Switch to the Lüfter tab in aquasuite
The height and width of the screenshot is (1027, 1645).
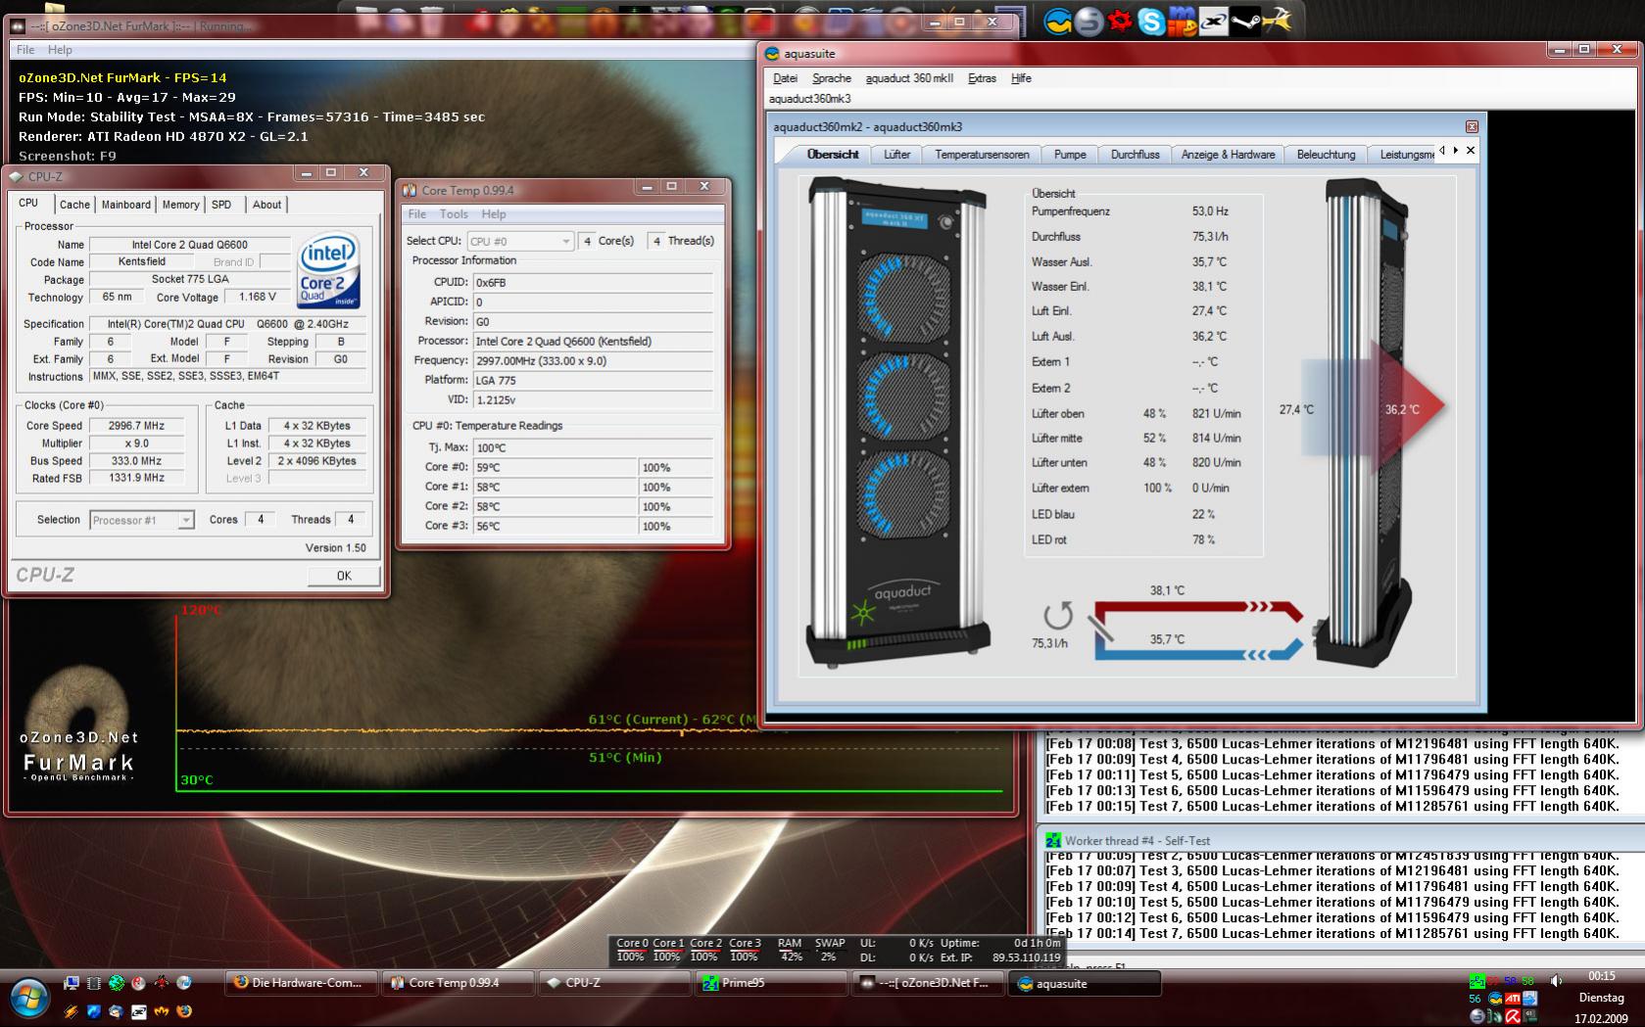click(x=896, y=155)
